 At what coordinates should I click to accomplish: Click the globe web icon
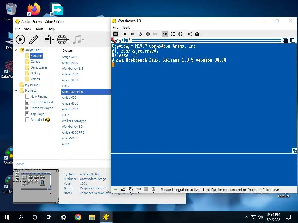pos(62,39)
